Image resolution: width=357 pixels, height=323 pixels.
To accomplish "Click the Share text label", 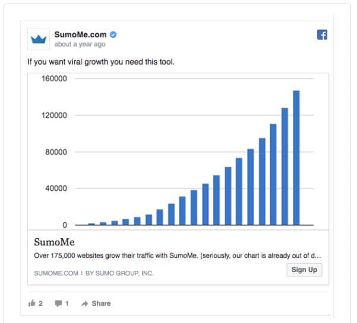I will tap(101, 303).
